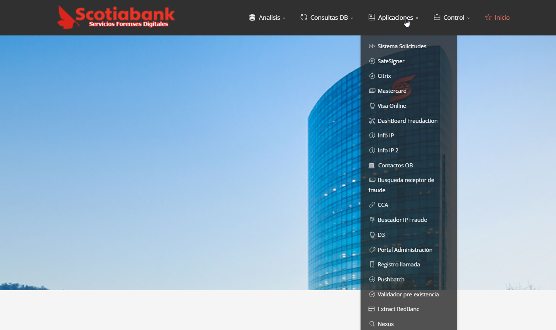This screenshot has width=556, height=330.
Task: Click the Analisis database icon
Action: [252, 18]
